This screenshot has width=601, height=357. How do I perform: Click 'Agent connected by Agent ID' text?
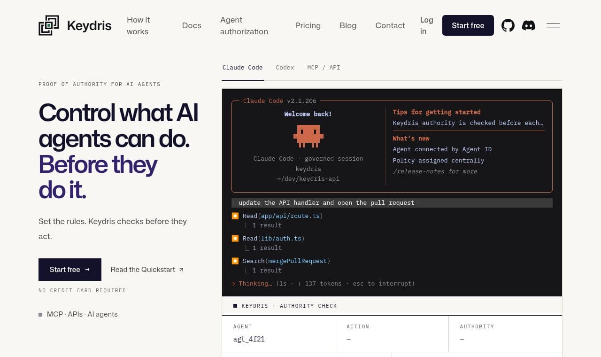(x=442, y=149)
